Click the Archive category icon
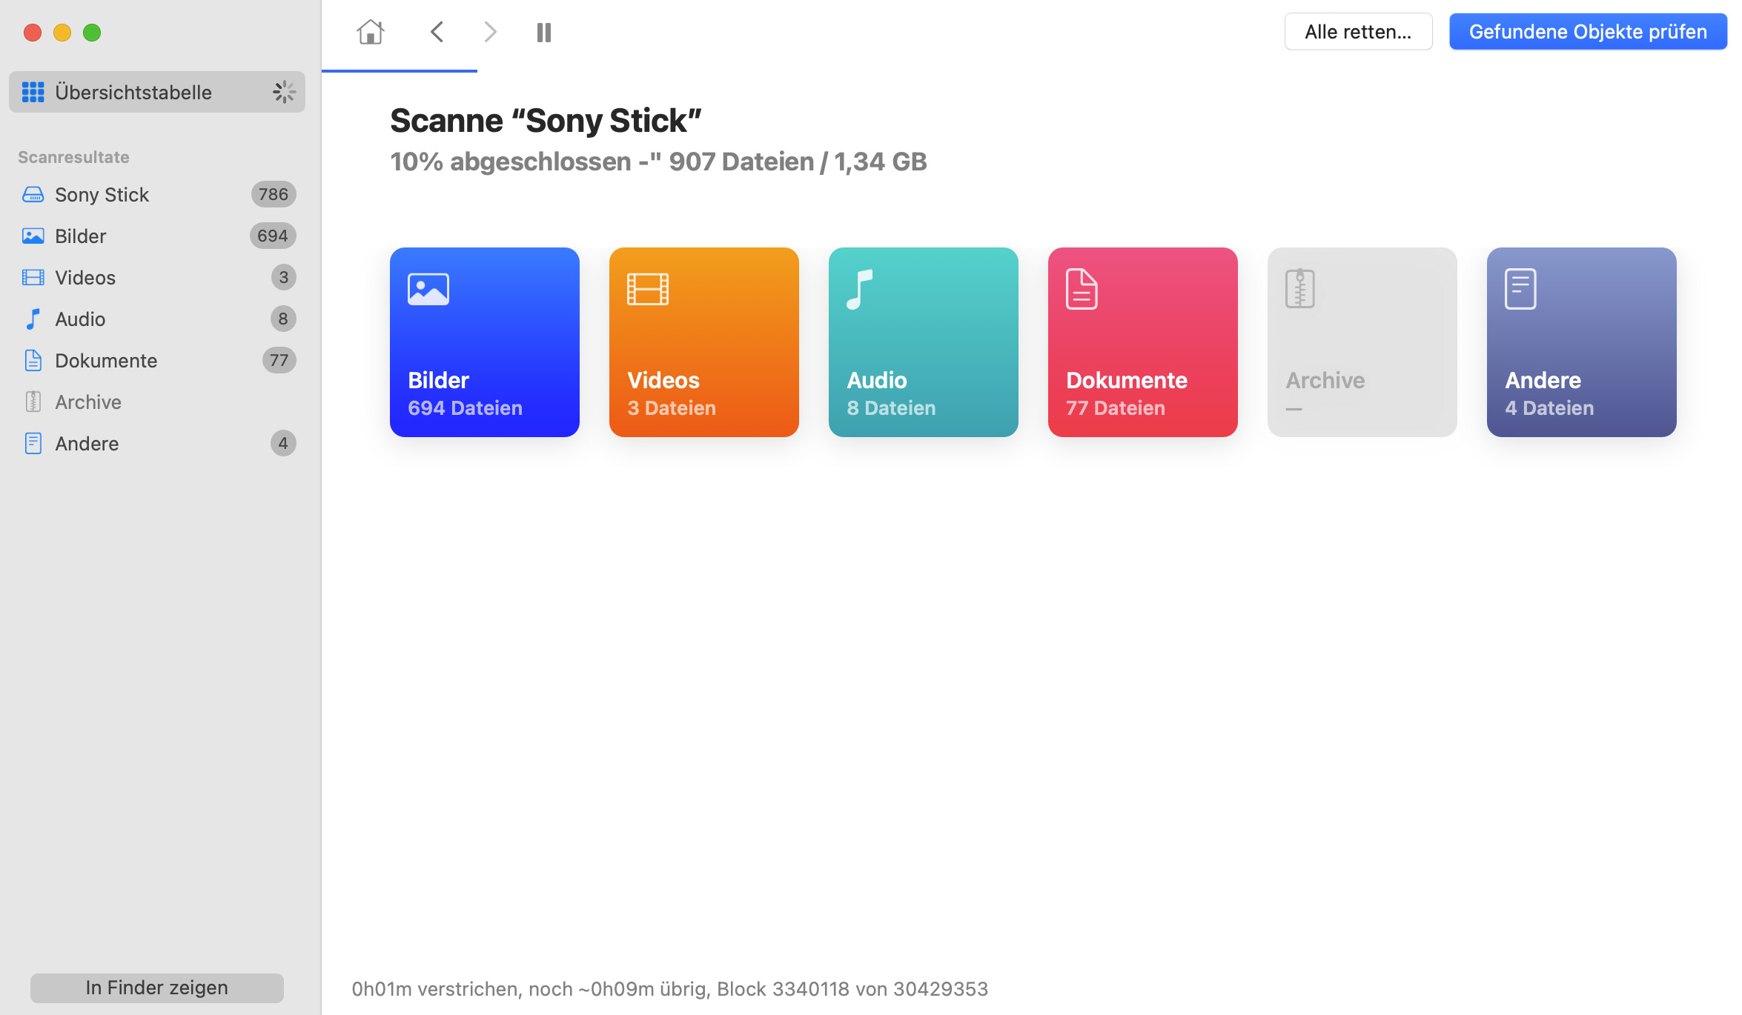This screenshot has width=1742, height=1015. click(x=1362, y=342)
